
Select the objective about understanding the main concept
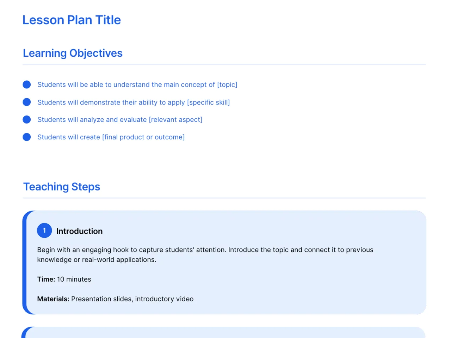coord(137,84)
